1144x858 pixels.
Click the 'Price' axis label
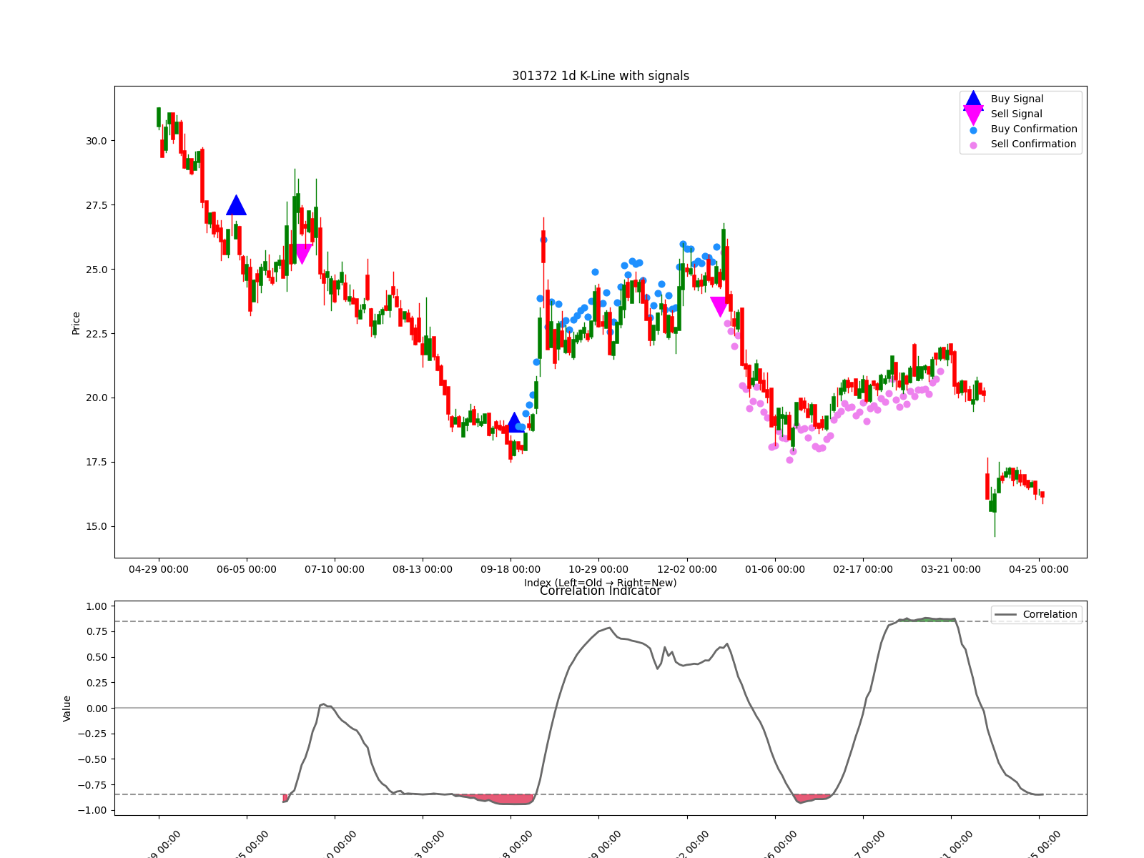[x=76, y=323]
